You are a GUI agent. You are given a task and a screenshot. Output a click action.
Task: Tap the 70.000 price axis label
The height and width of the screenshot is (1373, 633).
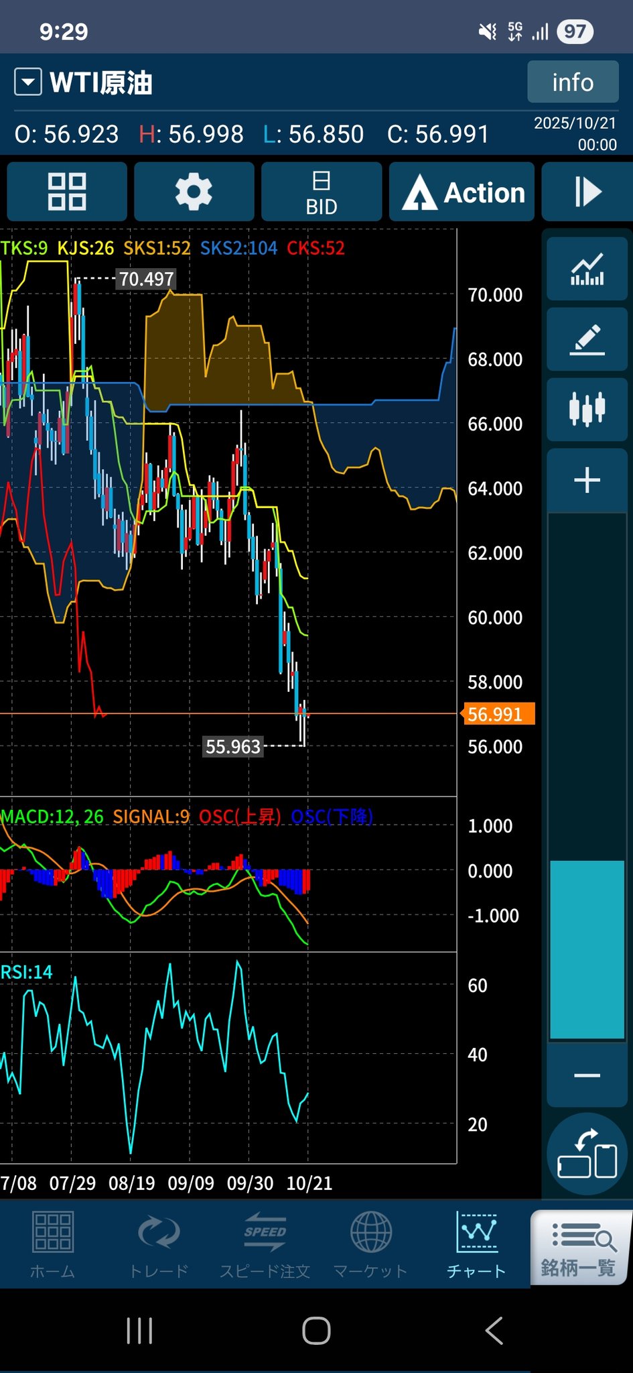coord(495,295)
